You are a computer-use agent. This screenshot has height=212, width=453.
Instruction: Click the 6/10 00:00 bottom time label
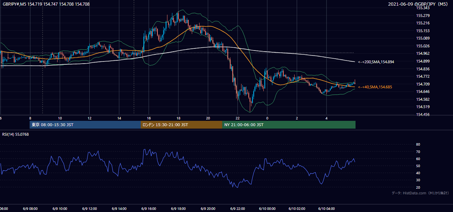267,208
